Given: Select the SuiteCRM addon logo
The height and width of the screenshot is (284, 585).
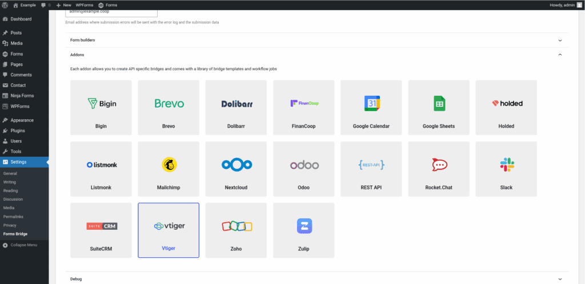Looking at the screenshot, I should [102, 226].
